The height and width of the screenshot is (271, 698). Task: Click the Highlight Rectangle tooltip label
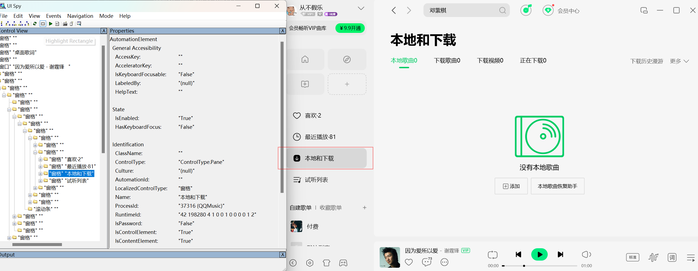(x=69, y=41)
